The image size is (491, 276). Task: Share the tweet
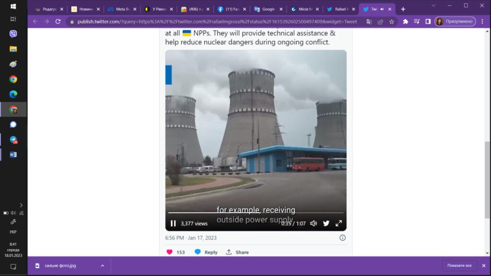coord(237,252)
